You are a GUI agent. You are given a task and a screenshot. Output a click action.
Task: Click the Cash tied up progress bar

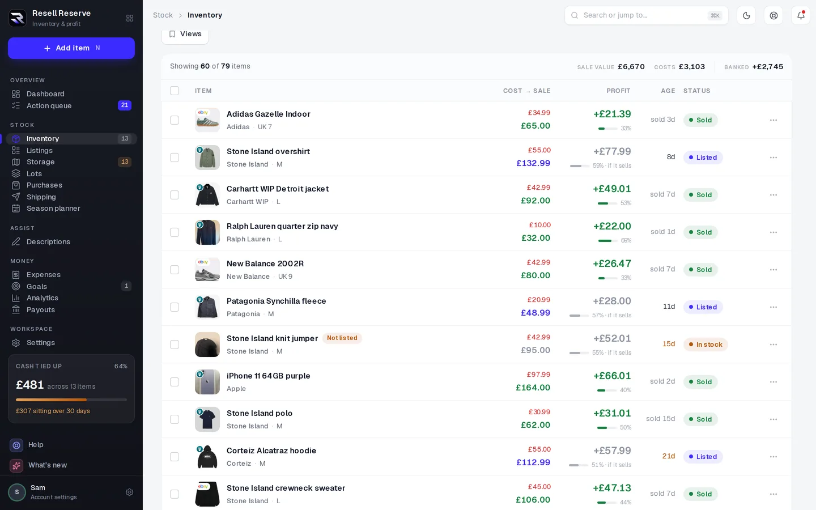point(71,399)
